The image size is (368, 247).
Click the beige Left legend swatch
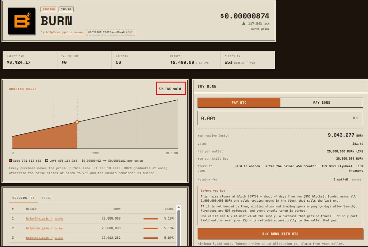[x=47, y=161]
